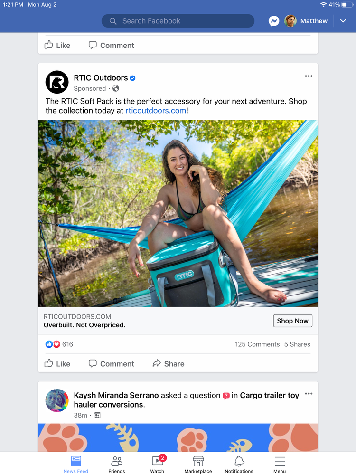Screen dimensions: 356x475
Task: Open the Watch tab
Action: 157,465
